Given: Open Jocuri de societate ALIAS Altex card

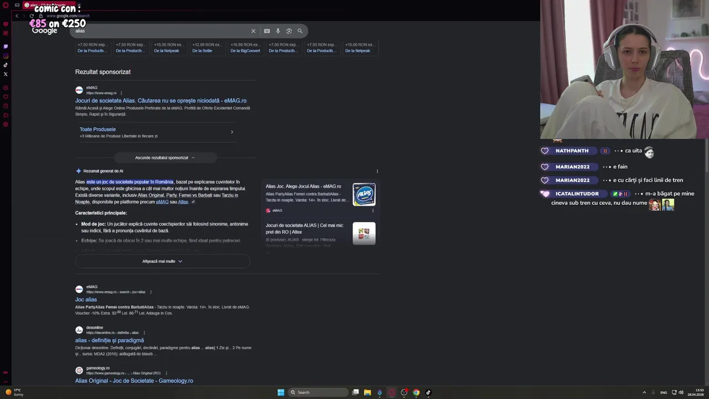Looking at the screenshot, I should (305, 228).
